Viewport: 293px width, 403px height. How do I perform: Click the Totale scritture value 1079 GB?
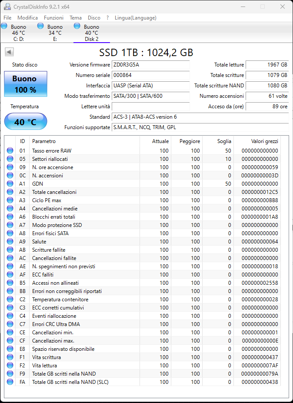click(267, 75)
